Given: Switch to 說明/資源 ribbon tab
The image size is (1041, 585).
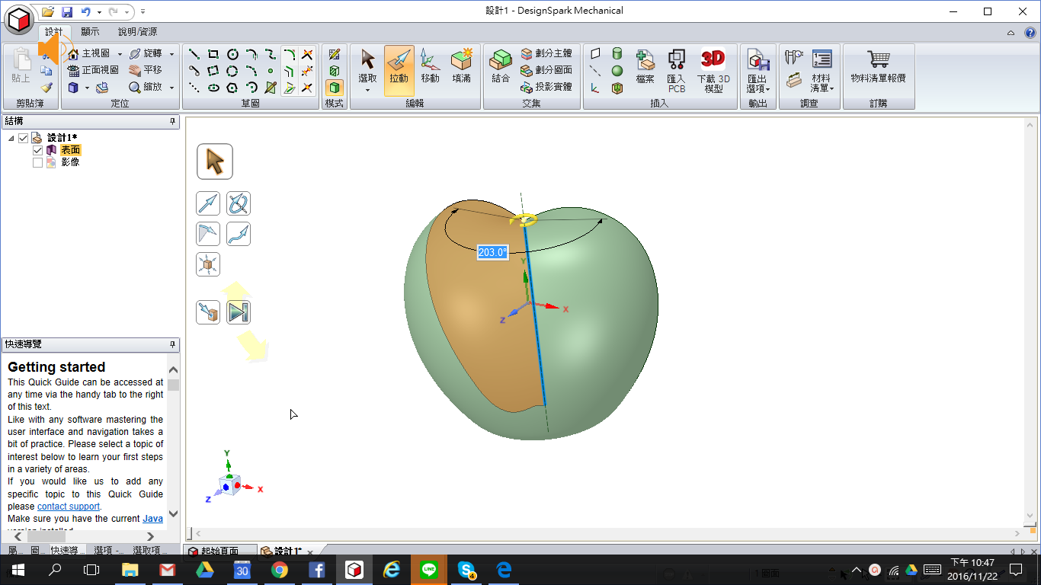Looking at the screenshot, I should (x=137, y=32).
